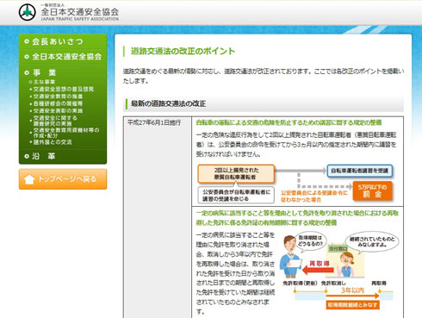
Task: Open 交通安全教育の推進 sidebar link
Action: tap(58, 97)
